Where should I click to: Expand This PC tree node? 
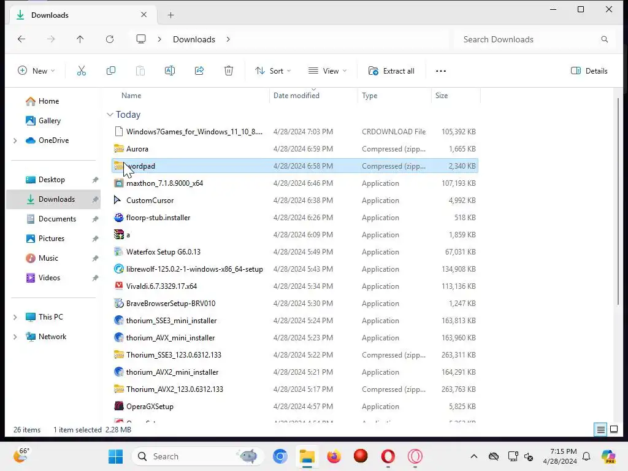click(x=15, y=317)
